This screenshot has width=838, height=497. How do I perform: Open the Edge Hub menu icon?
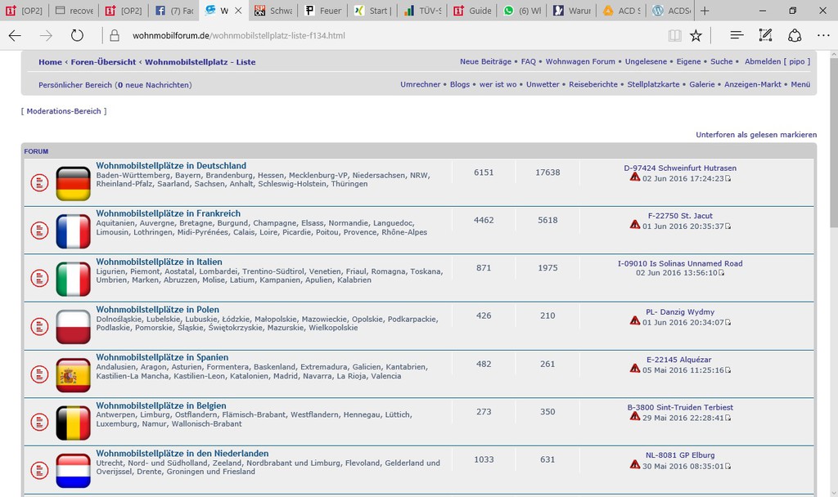pos(737,35)
